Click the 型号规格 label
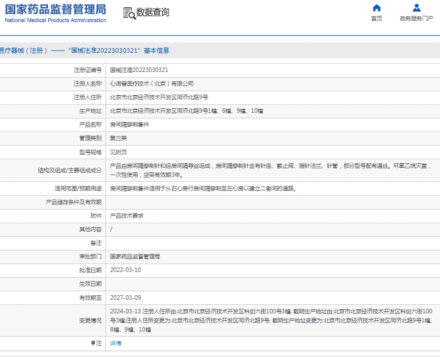The image size is (440, 357). (x=90, y=152)
